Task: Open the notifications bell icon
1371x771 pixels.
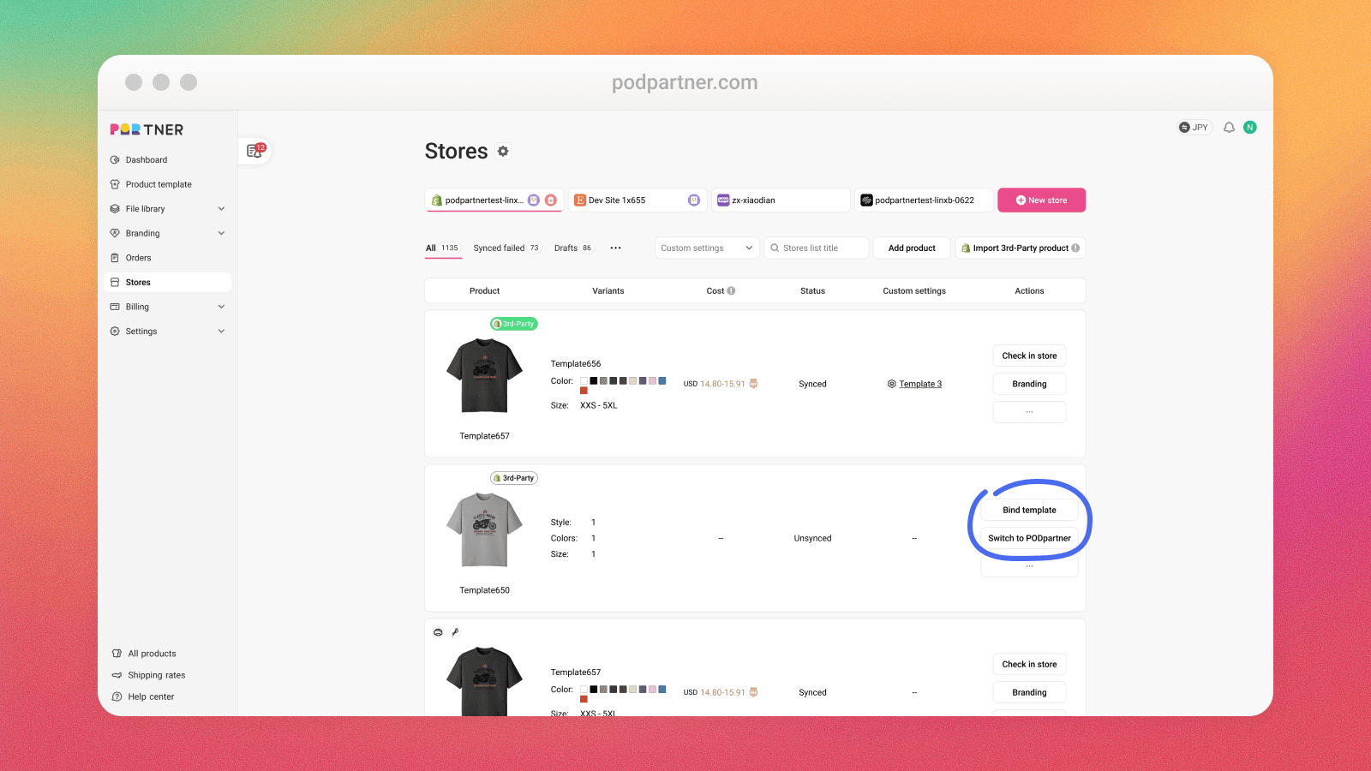Action: 1229,127
